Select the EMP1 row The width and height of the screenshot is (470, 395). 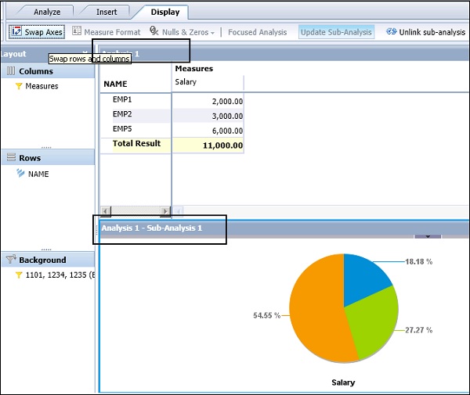pyautogui.click(x=122, y=99)
